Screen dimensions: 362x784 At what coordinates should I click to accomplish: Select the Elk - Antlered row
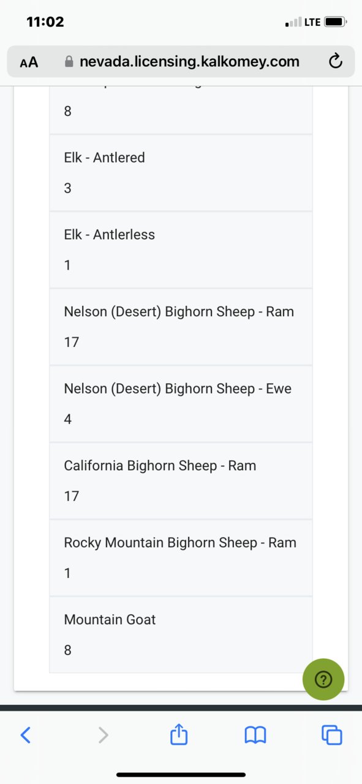click(181, 173)
